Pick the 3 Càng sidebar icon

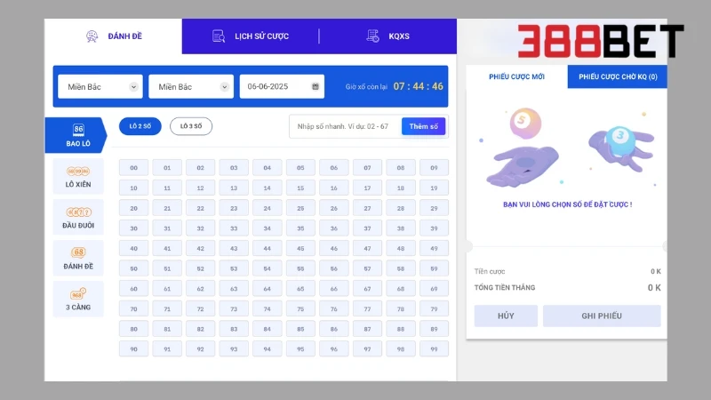point(78,293)
